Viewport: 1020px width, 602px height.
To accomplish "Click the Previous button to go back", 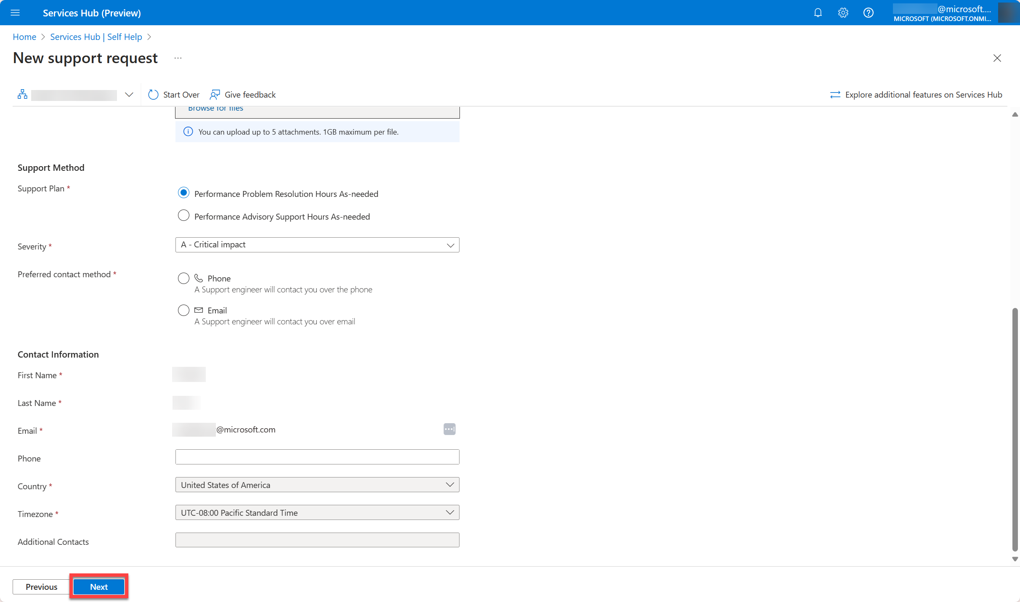I will [x=41, y=586].
